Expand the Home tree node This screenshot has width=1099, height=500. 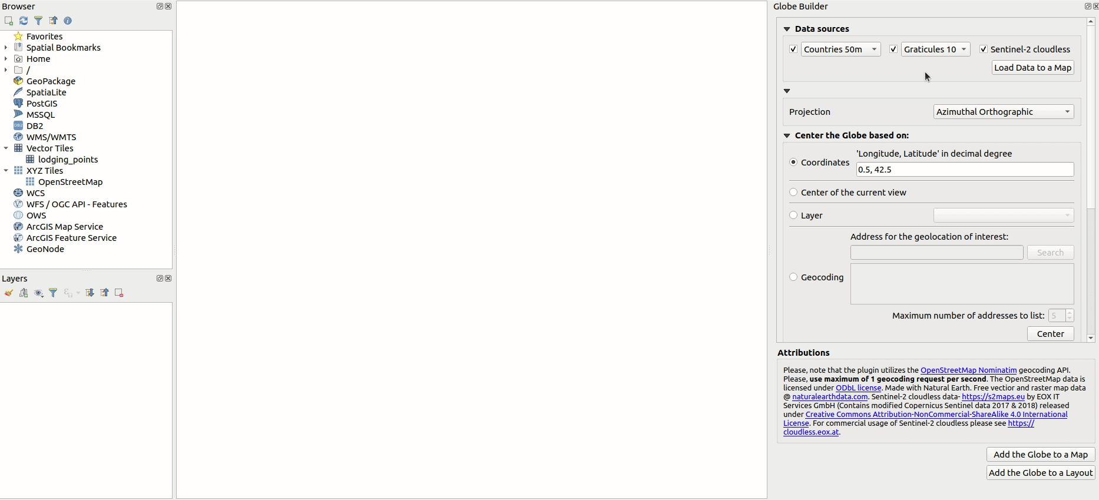(6, 59)
